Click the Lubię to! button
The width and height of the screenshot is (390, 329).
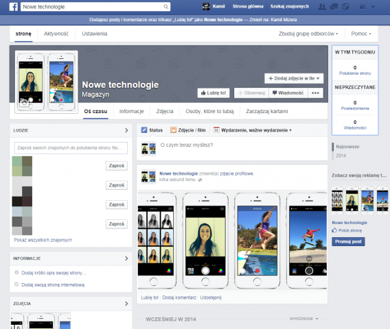[x=214, y=93]
